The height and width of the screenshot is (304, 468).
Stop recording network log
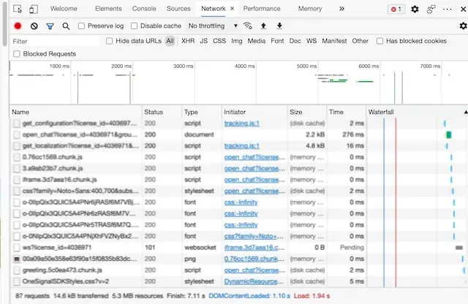[x=18, y=26]
